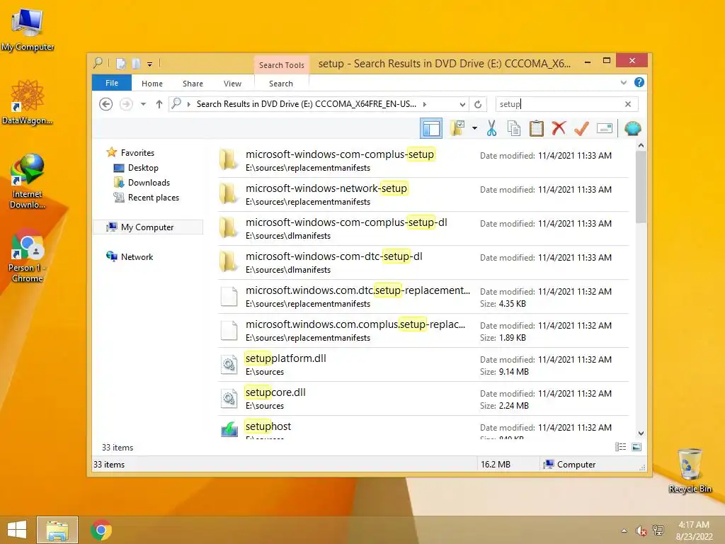Click the folder options icon with checkmark
This screenshot has width=725, height=544.
458,128
